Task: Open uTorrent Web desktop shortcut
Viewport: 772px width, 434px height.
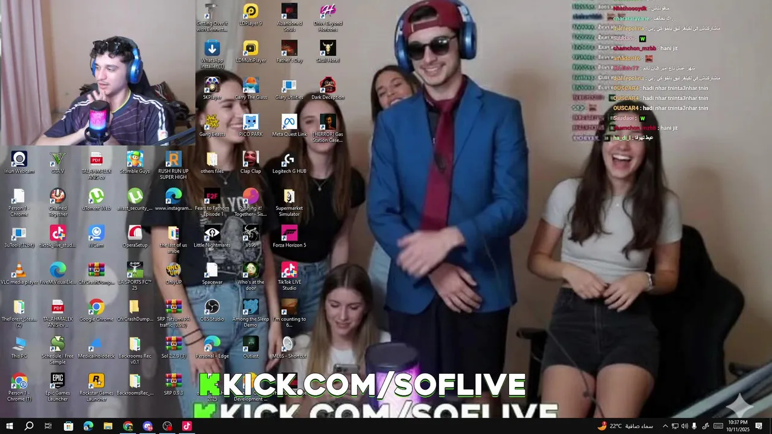Action: [x=96, y=200]
